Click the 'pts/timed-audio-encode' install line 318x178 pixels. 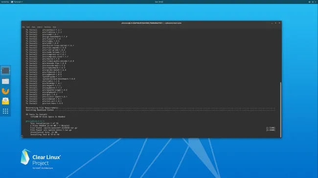[x=50, y=61]
